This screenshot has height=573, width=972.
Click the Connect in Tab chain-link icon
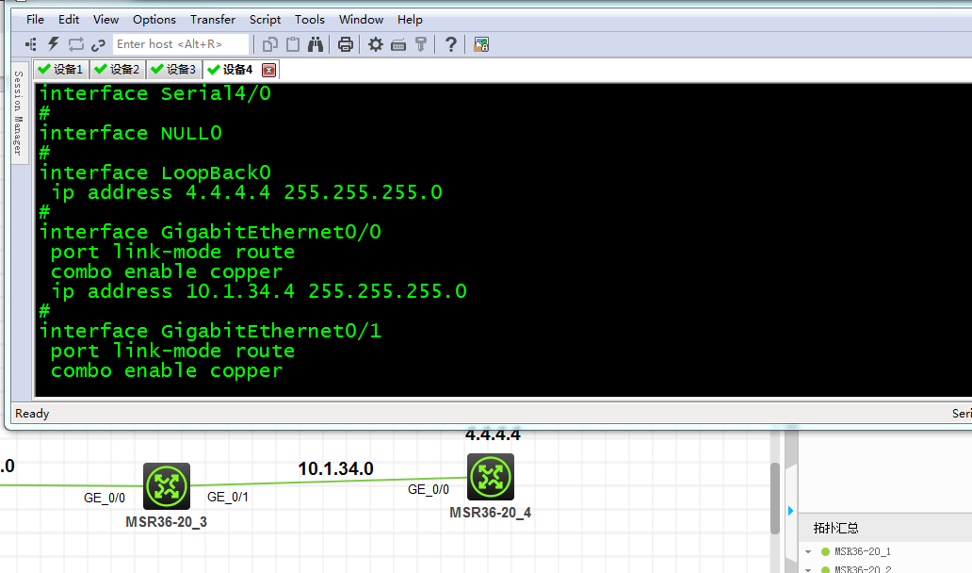pos(98,44)
